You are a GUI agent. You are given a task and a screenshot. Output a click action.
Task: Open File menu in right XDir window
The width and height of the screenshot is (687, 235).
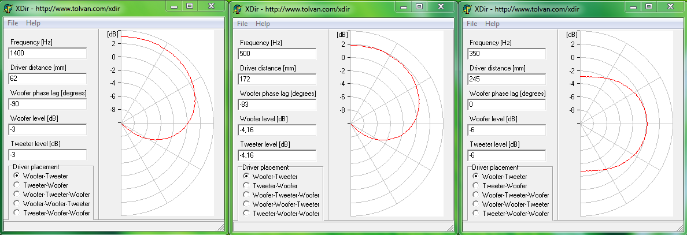pyautogui.click(x=472, y=24)
